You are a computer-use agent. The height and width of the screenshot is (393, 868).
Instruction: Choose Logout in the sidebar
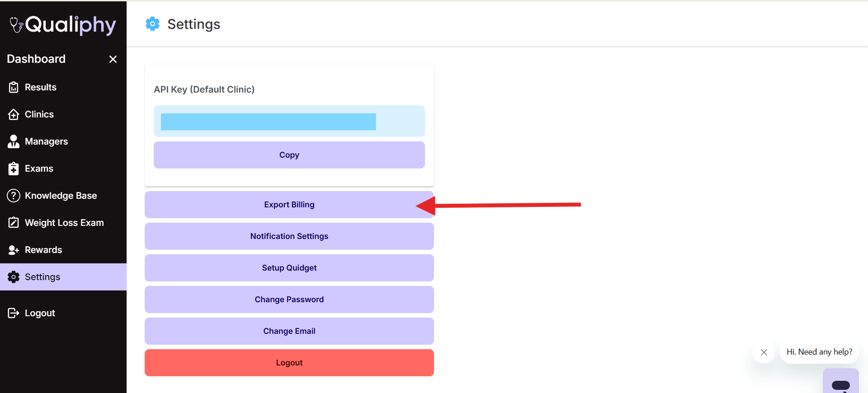tap(63, 313)
